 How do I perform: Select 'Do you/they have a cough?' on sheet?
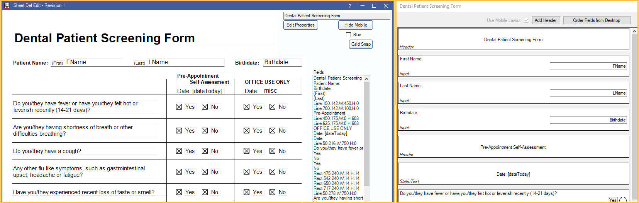(x=85, y=151)
